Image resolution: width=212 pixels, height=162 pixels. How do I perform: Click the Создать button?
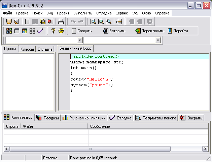tap(82, 31)
